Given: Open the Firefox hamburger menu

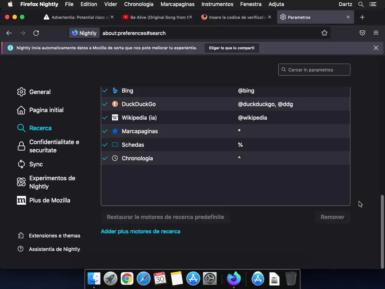Looking at the screenshot, I should pyautogui.click(x=376, y=33).
